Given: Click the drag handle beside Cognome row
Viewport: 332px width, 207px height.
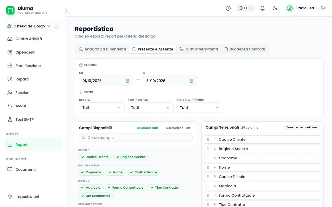Looking at the screenshot, I should [x=208, y=158].
